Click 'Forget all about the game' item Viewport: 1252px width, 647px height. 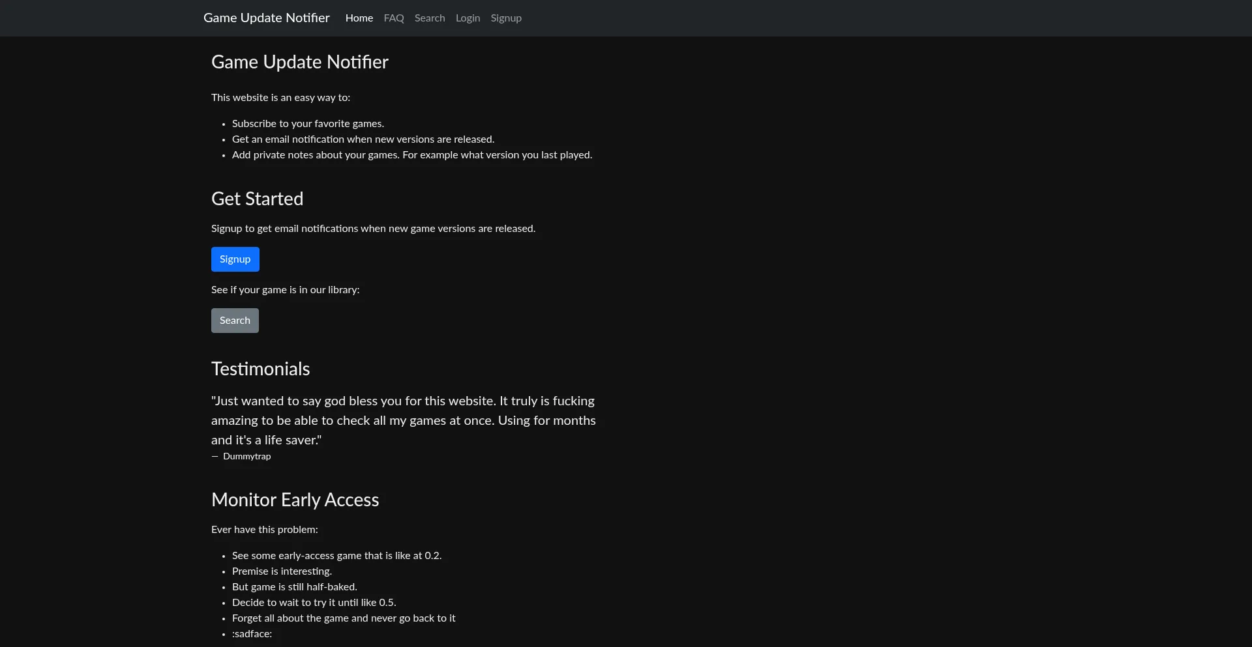click(x=344, y=618)
